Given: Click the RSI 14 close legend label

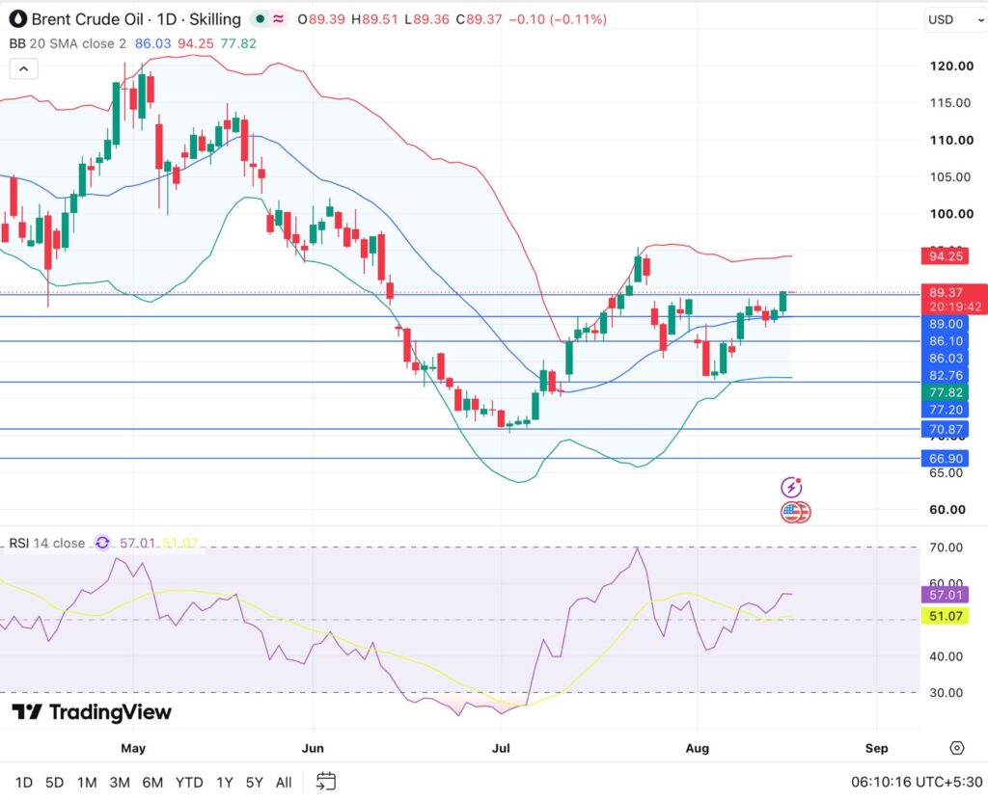Looking at the screenshot, I should [46, 543].
